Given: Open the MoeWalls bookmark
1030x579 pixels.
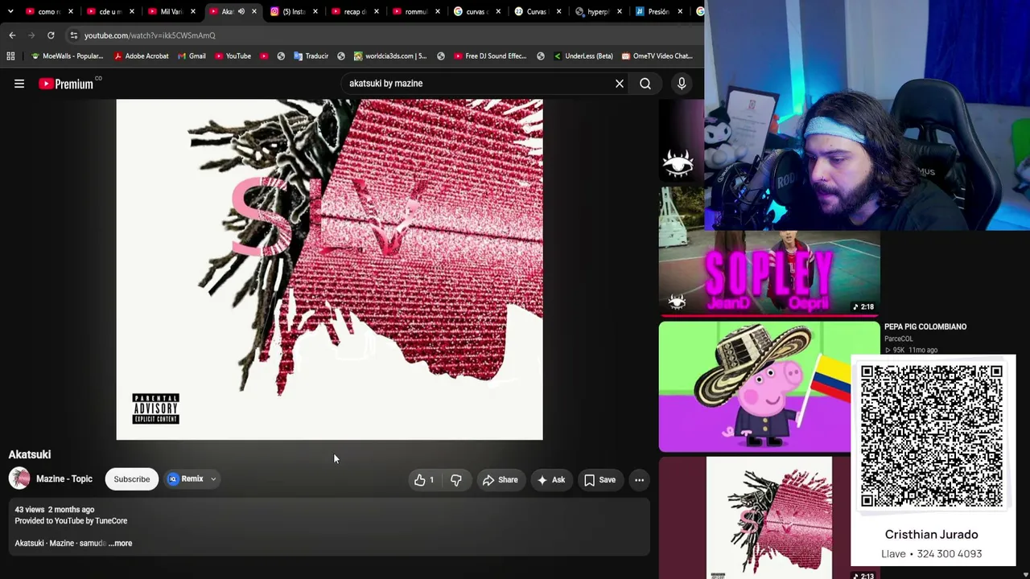Looking at the screenshot, I should coord(67,56).
